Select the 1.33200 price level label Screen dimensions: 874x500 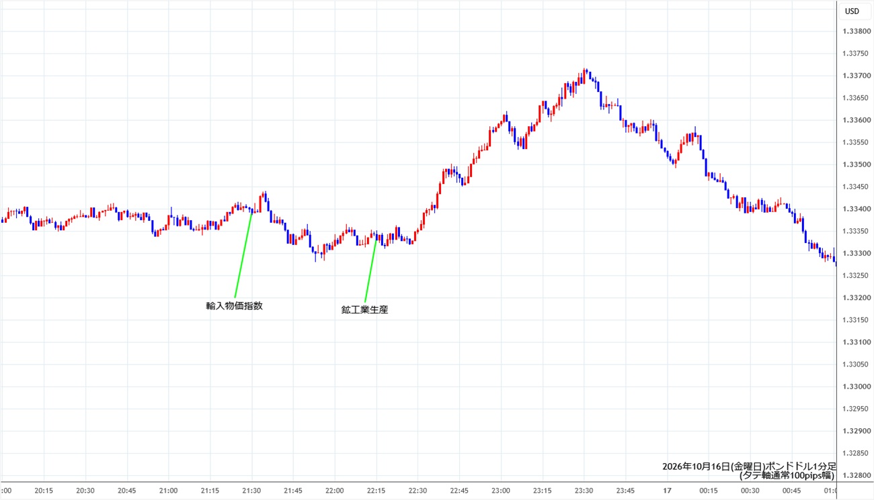tap(855, 297)
